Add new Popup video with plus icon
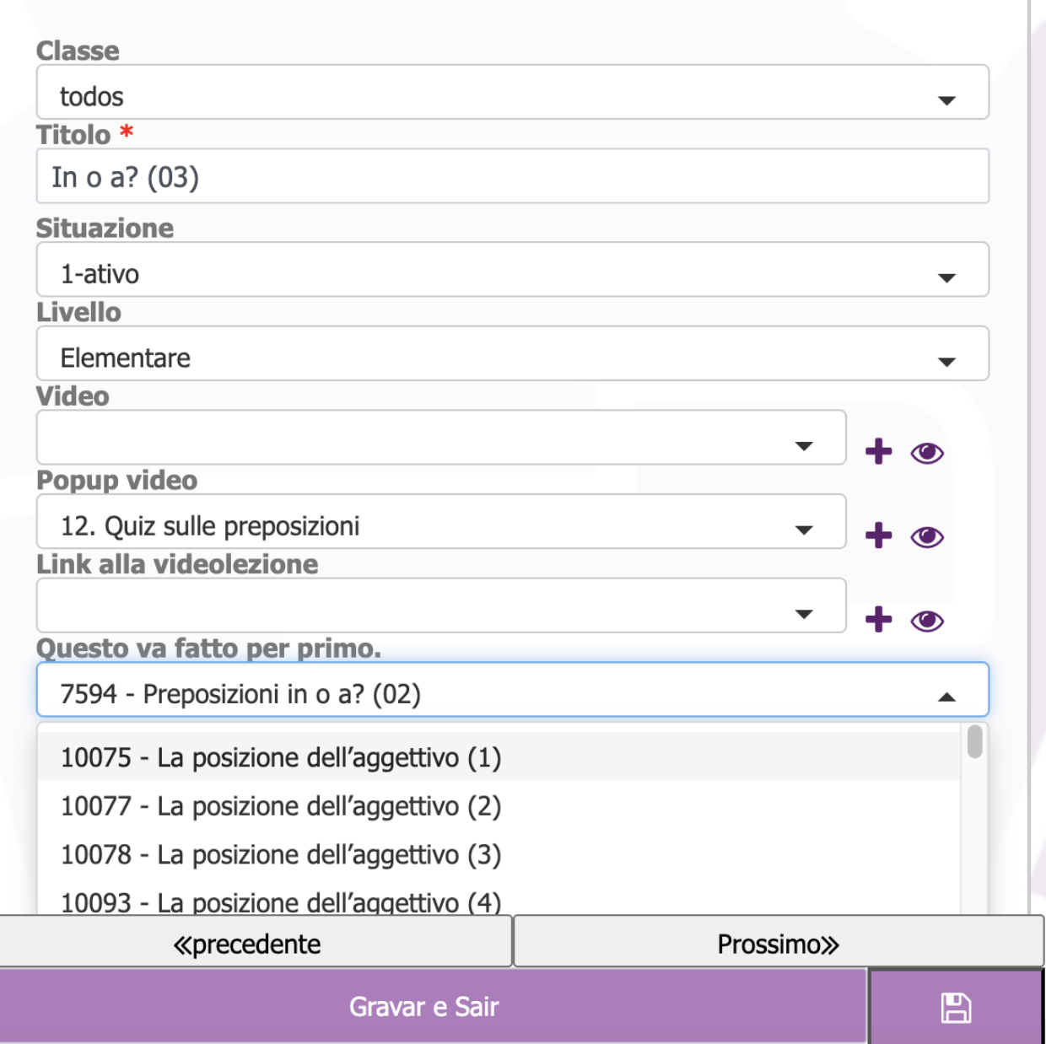 [878, 535]
